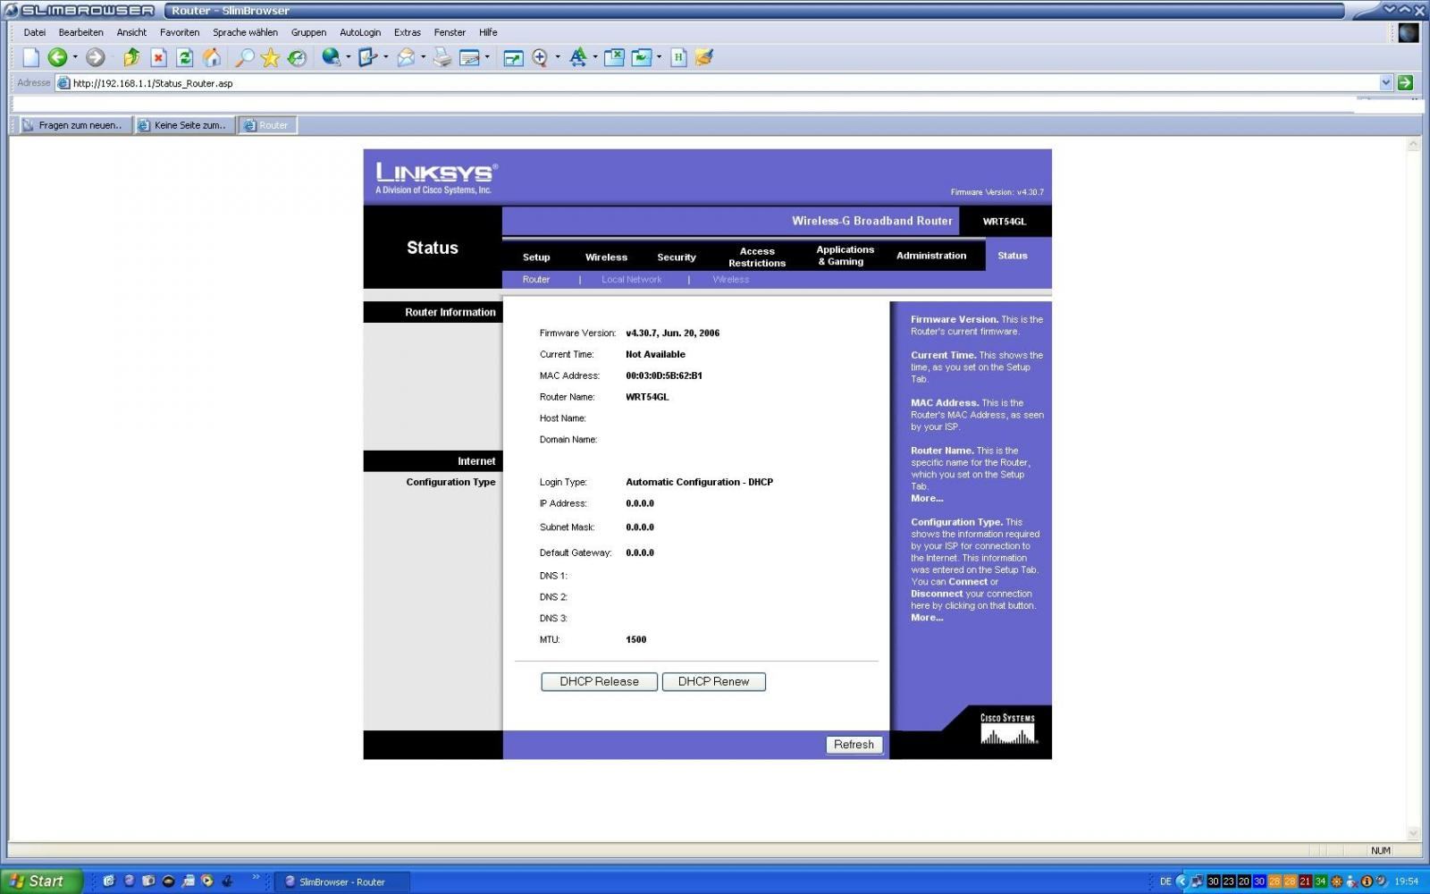
Task: Click the DHCP Release button
Action: 599,681
